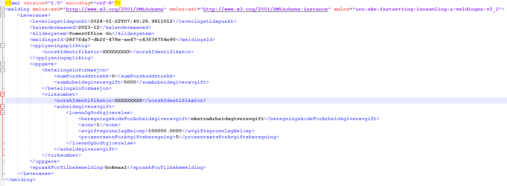Click the sumArbeidsgiveravgift value 5000
Screen dimensions: 507x186
pyautogui.click(x=130, y=82)
